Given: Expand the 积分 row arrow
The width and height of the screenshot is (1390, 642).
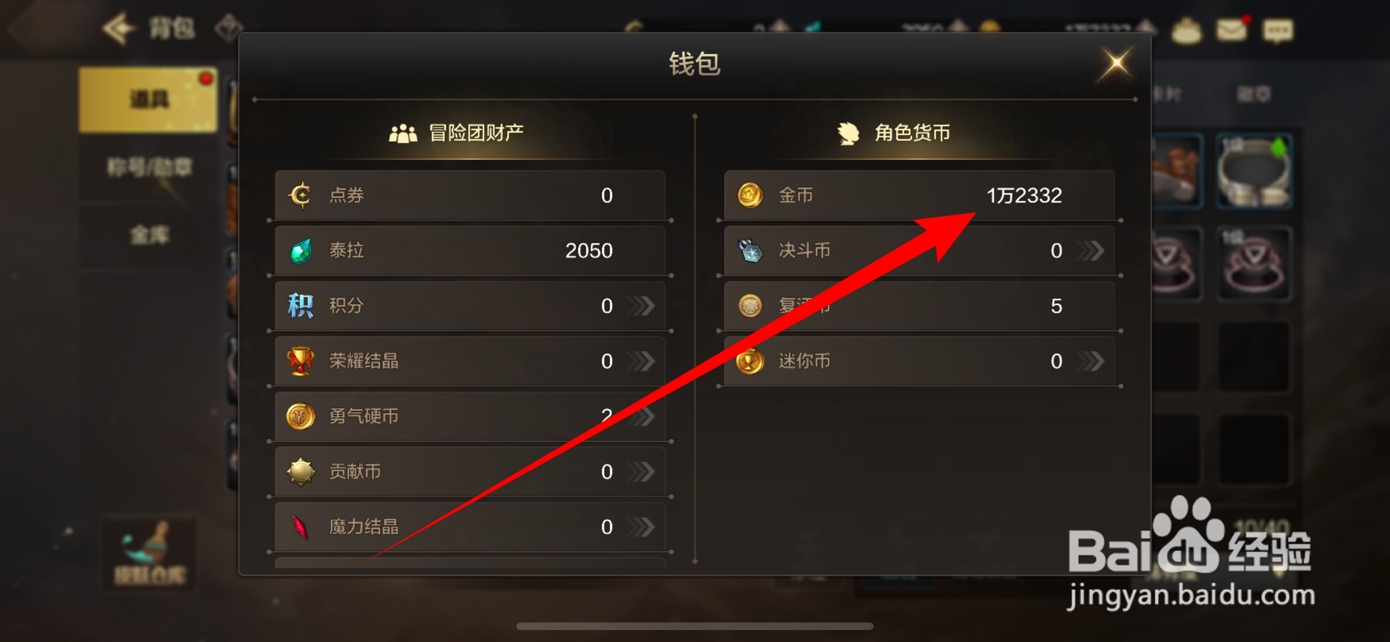Looking at the screenshot, I should click(641, 305).
